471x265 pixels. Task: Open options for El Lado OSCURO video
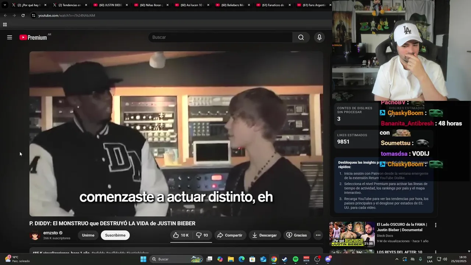pyautogui.click(x=436, y=225)
